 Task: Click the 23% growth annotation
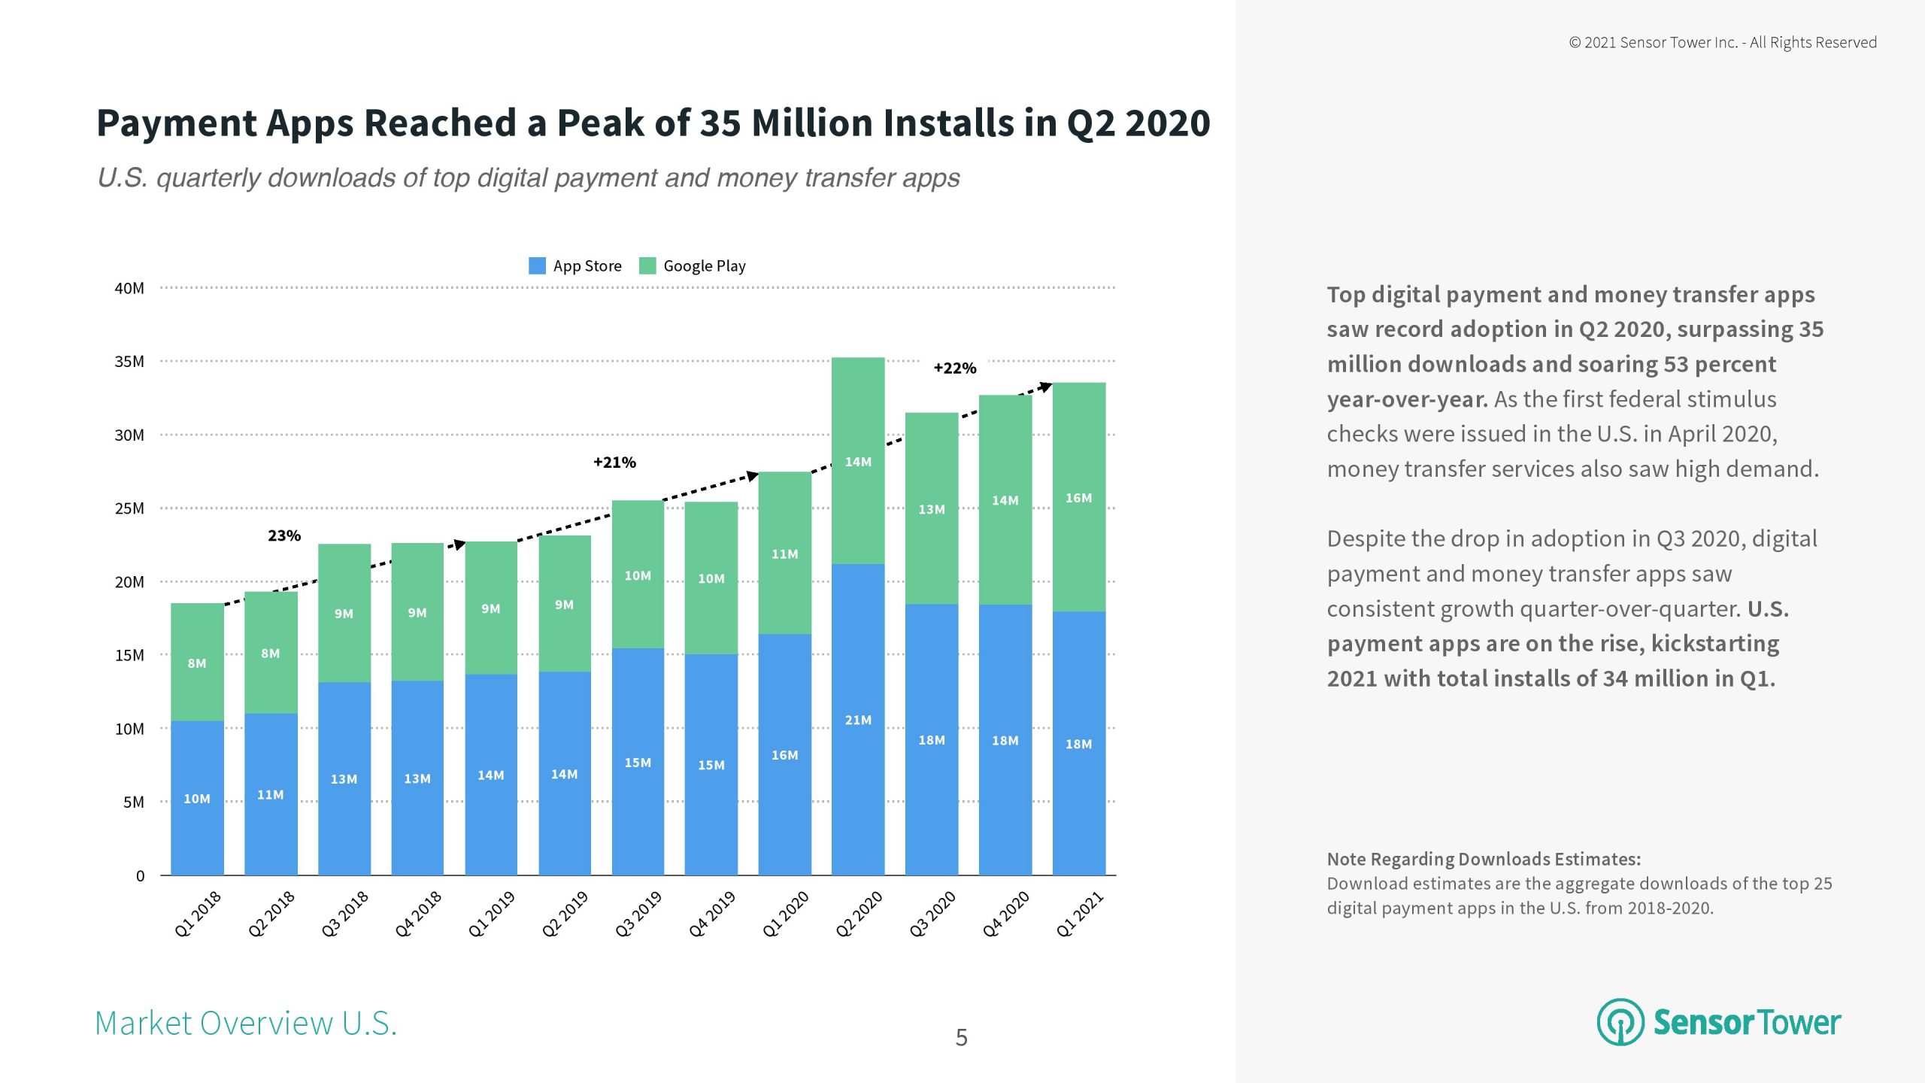click(x=283, y=535)
